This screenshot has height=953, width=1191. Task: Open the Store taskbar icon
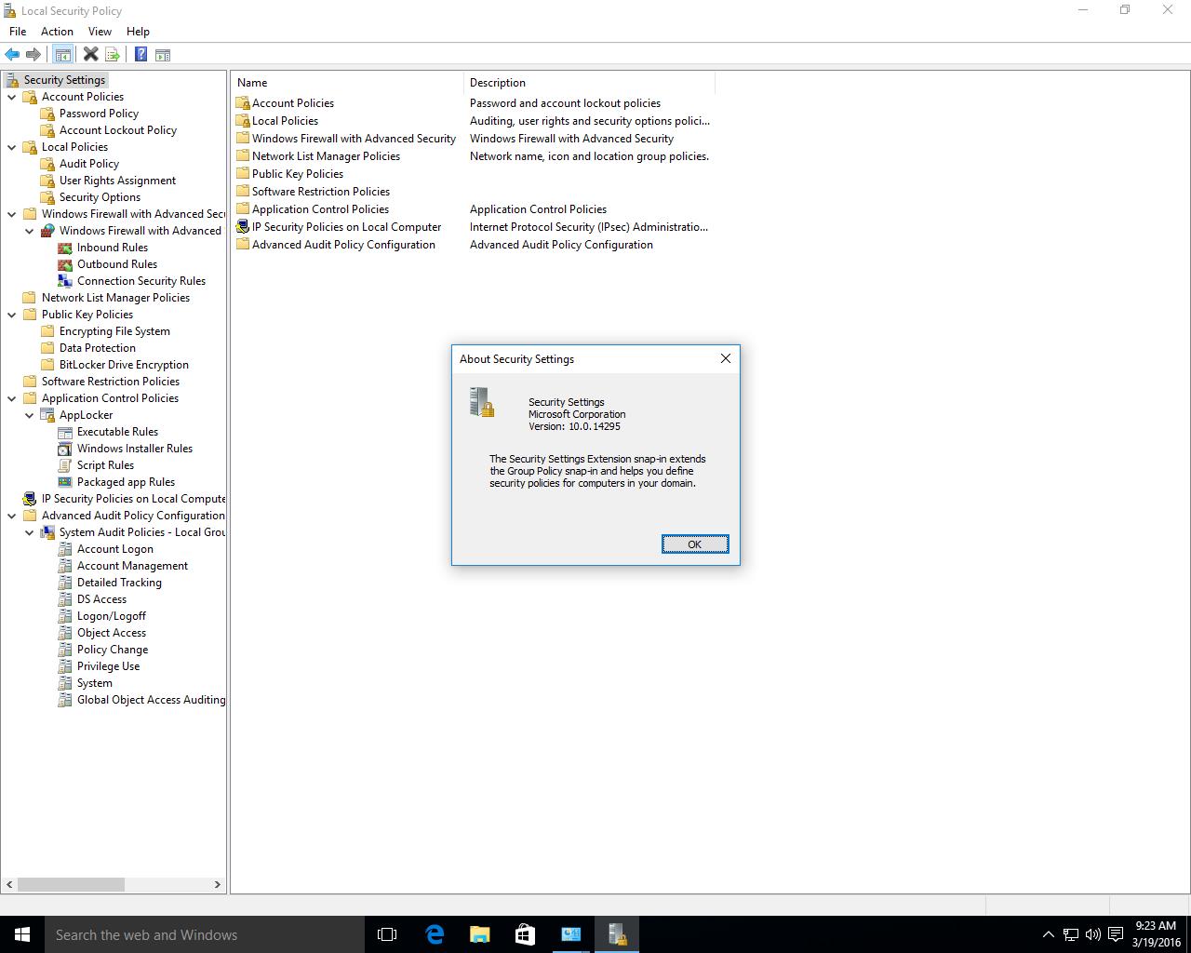pyautogui.click(x=525, y=934)
